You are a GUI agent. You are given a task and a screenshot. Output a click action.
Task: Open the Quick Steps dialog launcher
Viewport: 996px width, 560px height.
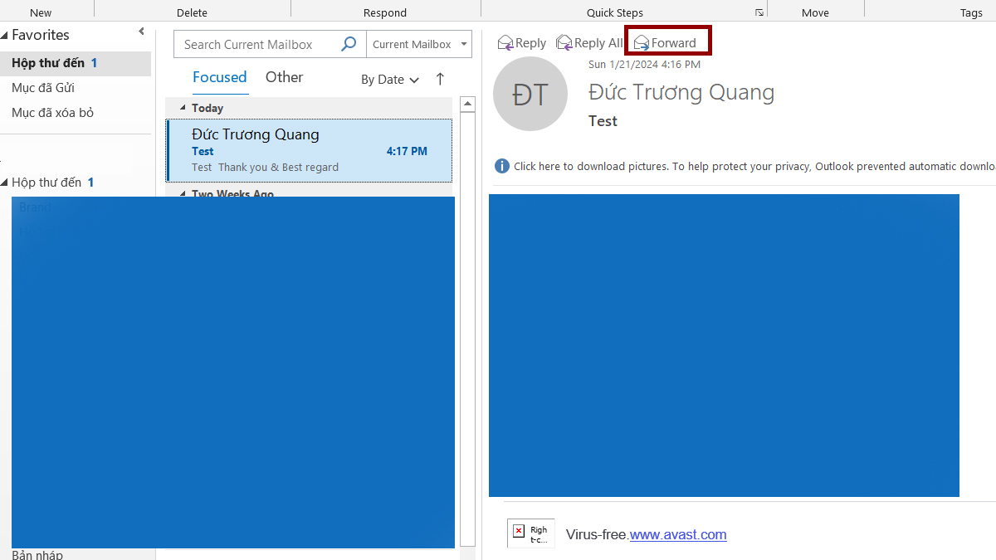(x=759, y=12)
